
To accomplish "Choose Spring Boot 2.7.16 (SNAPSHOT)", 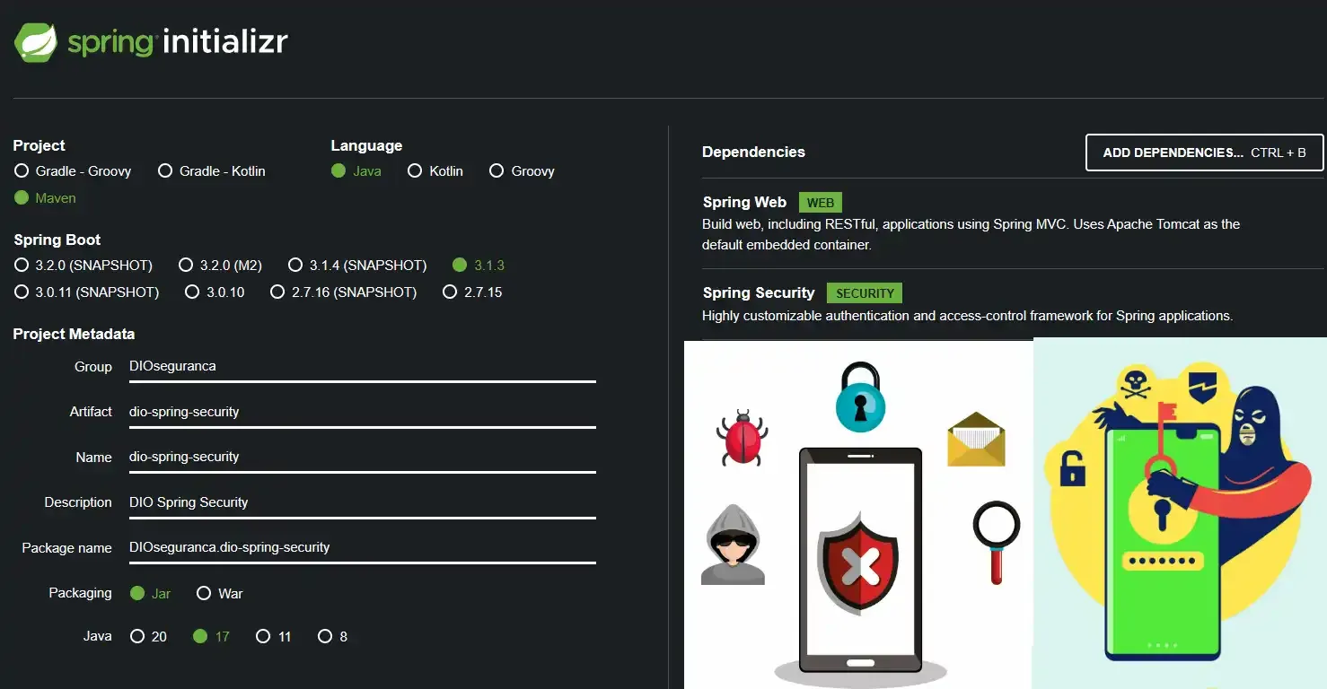I will pyautogui.click(x=343, y=292).
